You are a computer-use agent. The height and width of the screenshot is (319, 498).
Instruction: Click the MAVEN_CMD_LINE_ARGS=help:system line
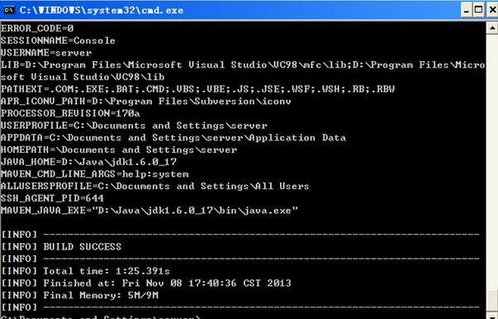coord(95,174)
